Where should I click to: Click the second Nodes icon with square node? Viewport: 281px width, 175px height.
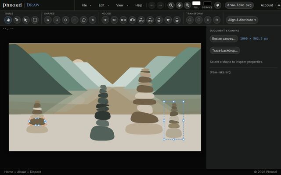pos(114,20)
